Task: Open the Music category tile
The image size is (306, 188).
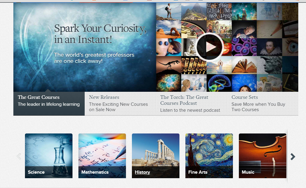Action: (x=263, y=156)
